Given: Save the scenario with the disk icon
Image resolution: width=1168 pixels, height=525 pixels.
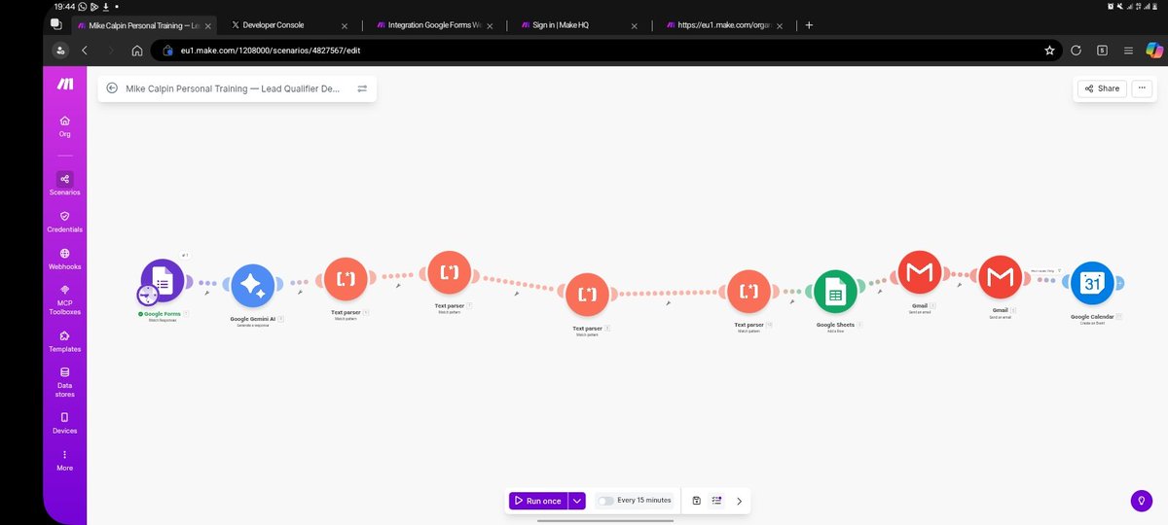Looking at the screenshot, I should coord(697,501).
